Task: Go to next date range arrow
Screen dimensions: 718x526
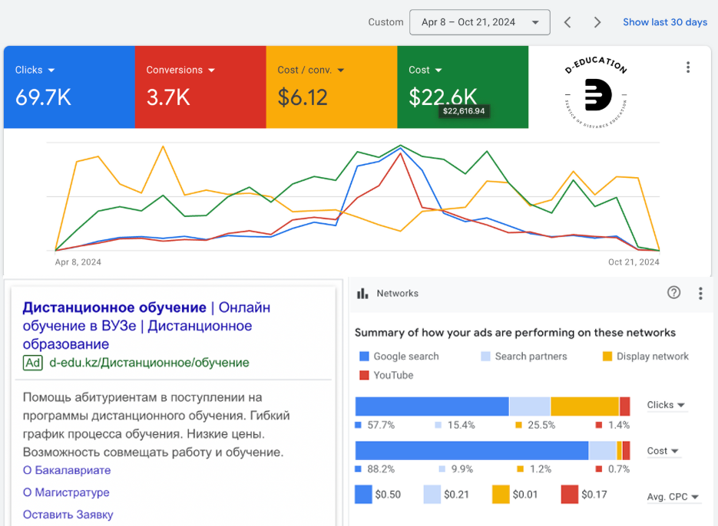Action: [x=597, y=22]
